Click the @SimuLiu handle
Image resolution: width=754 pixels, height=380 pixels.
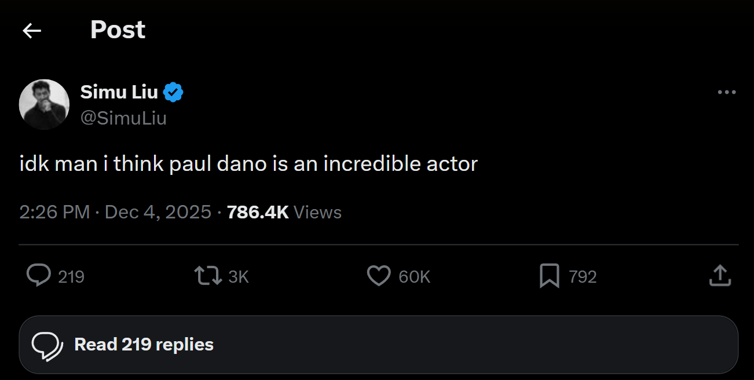[x=123, y=118]
